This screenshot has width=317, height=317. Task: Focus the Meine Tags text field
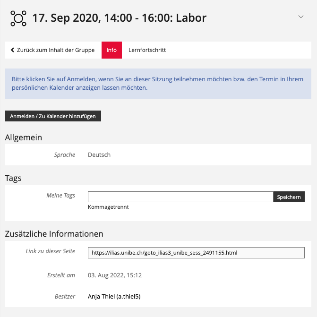[x=180, y=197]
